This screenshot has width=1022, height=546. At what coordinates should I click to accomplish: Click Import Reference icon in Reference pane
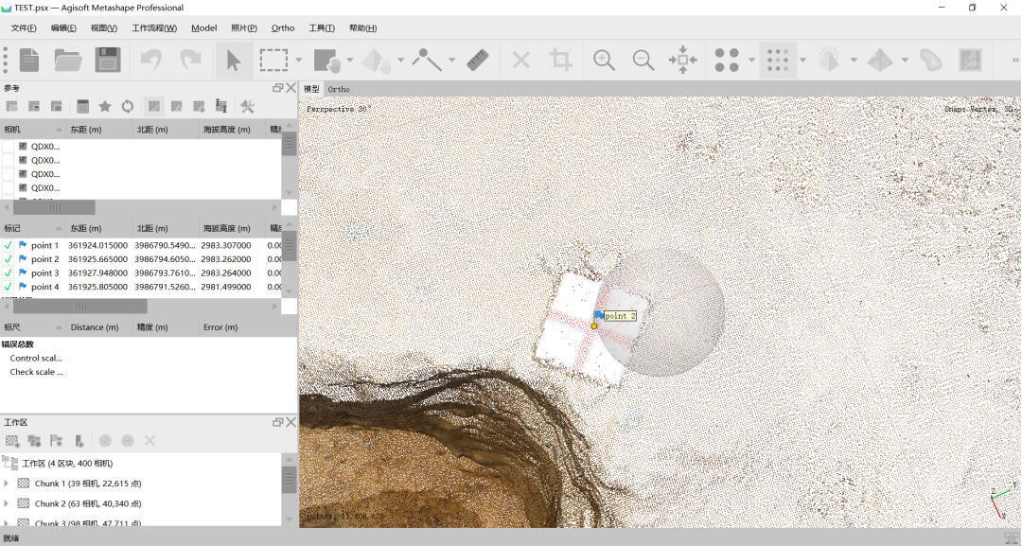[x=11, y=106]
